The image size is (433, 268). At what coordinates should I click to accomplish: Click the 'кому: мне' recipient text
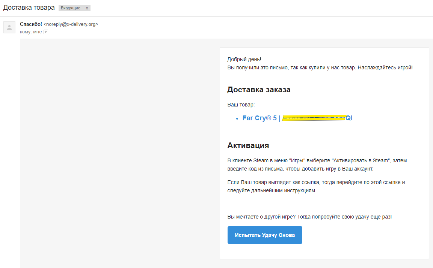pyautogui.click(x=31, y=32)
